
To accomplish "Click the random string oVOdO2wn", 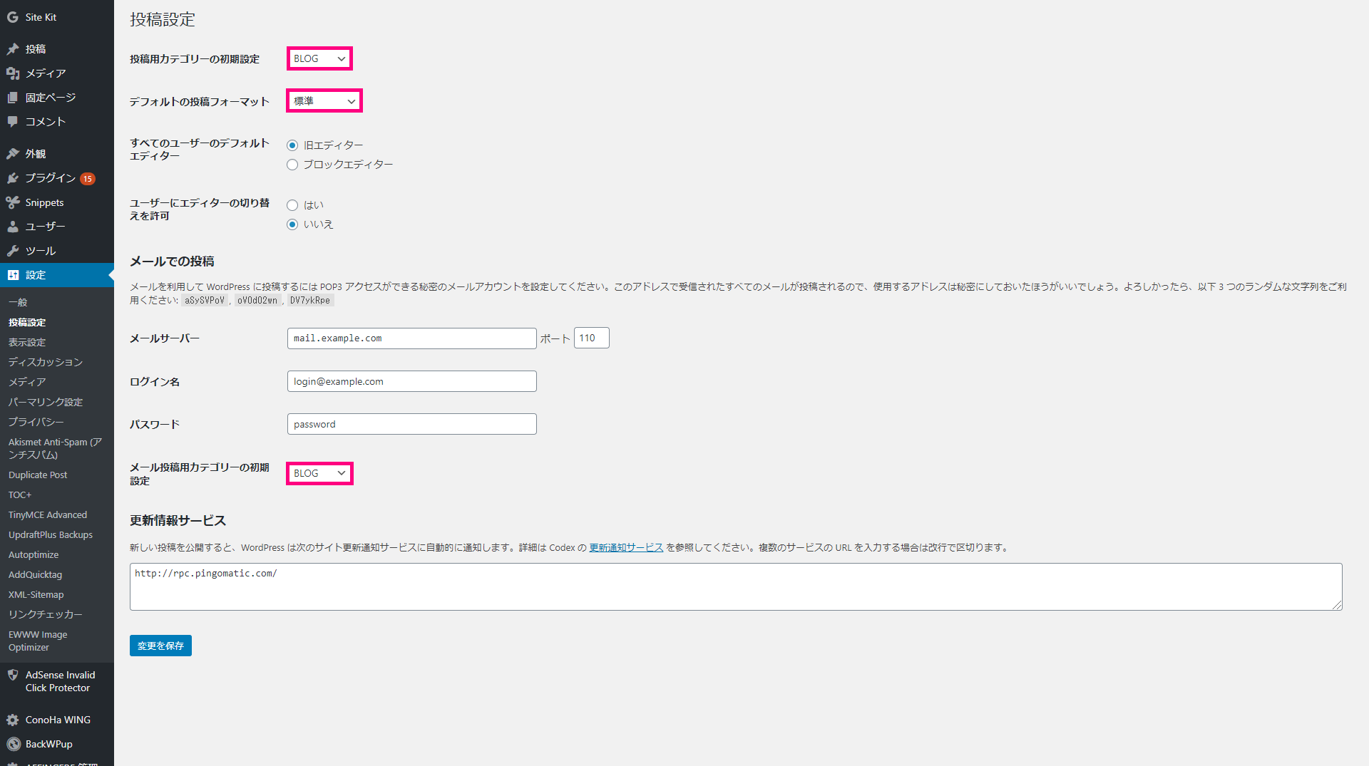I will [257, 301].
